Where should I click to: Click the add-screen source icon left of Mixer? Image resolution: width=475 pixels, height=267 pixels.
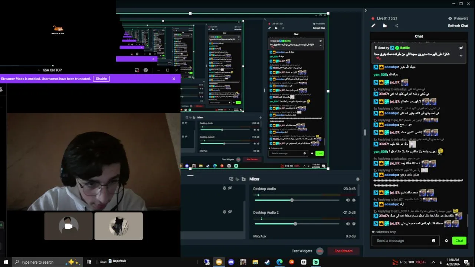click(231, 179)
